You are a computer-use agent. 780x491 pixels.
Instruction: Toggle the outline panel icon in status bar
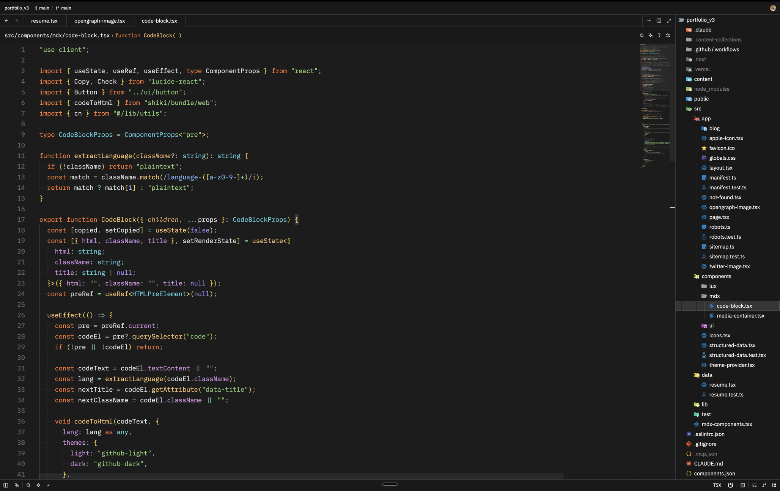click(754, 485)
